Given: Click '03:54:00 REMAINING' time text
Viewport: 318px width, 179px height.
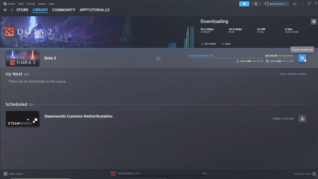Looking at the screenshot, I should pos(279,56).
